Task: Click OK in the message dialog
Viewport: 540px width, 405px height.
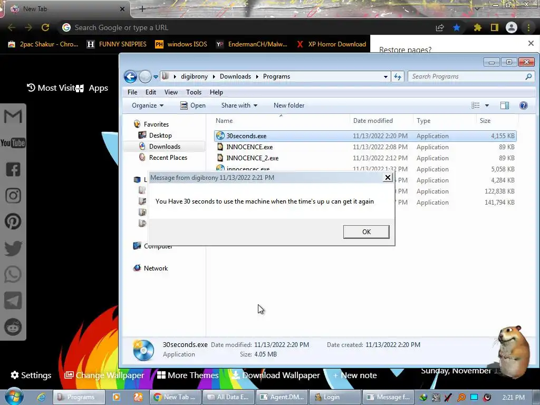Action: click(366, 232)
